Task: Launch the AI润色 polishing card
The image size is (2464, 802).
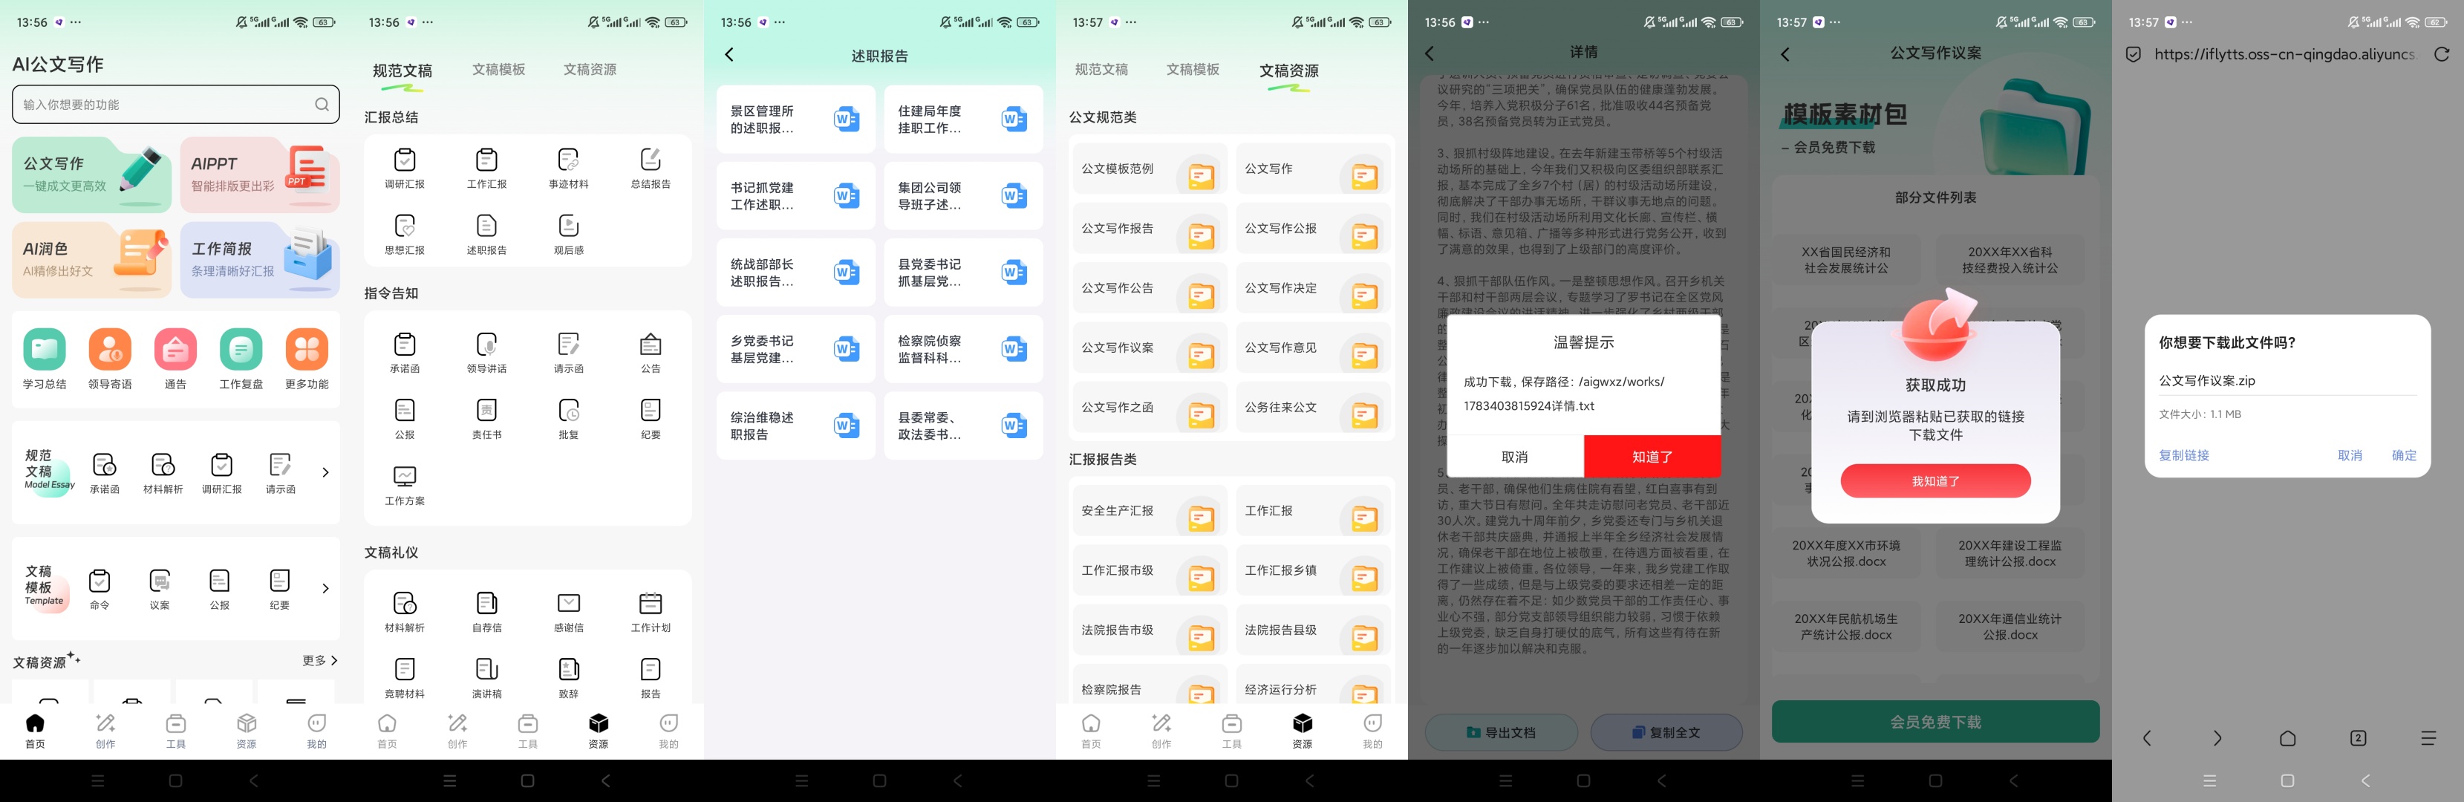Action: pos(92,259)
